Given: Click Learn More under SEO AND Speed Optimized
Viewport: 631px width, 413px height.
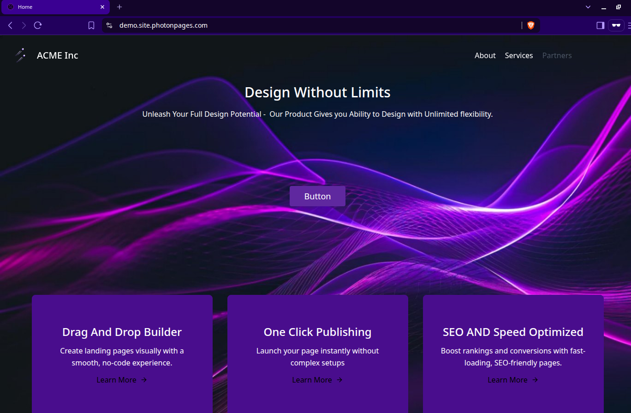Looking at the screenshot, I should (512, 379).
